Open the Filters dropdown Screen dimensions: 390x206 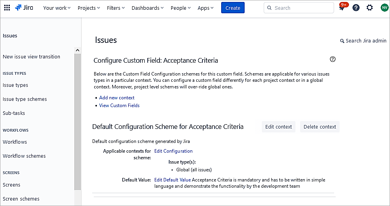tap(116, 8)
